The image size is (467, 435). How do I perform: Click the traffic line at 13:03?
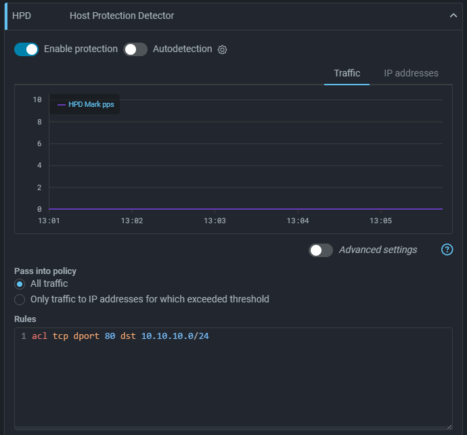coord(215,208)
